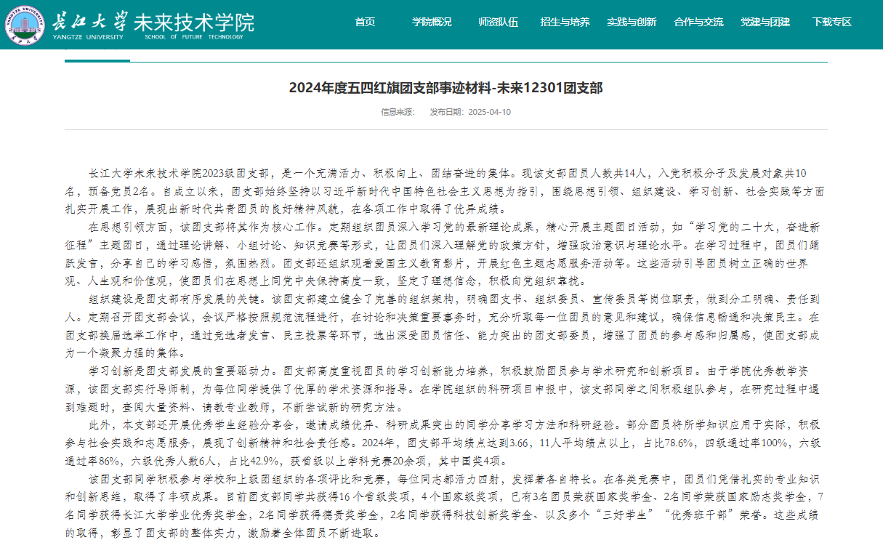This screenshot has width=883, height=540.
Task: Navigate to 合作与交流
Action: click(x=698, y=22)
